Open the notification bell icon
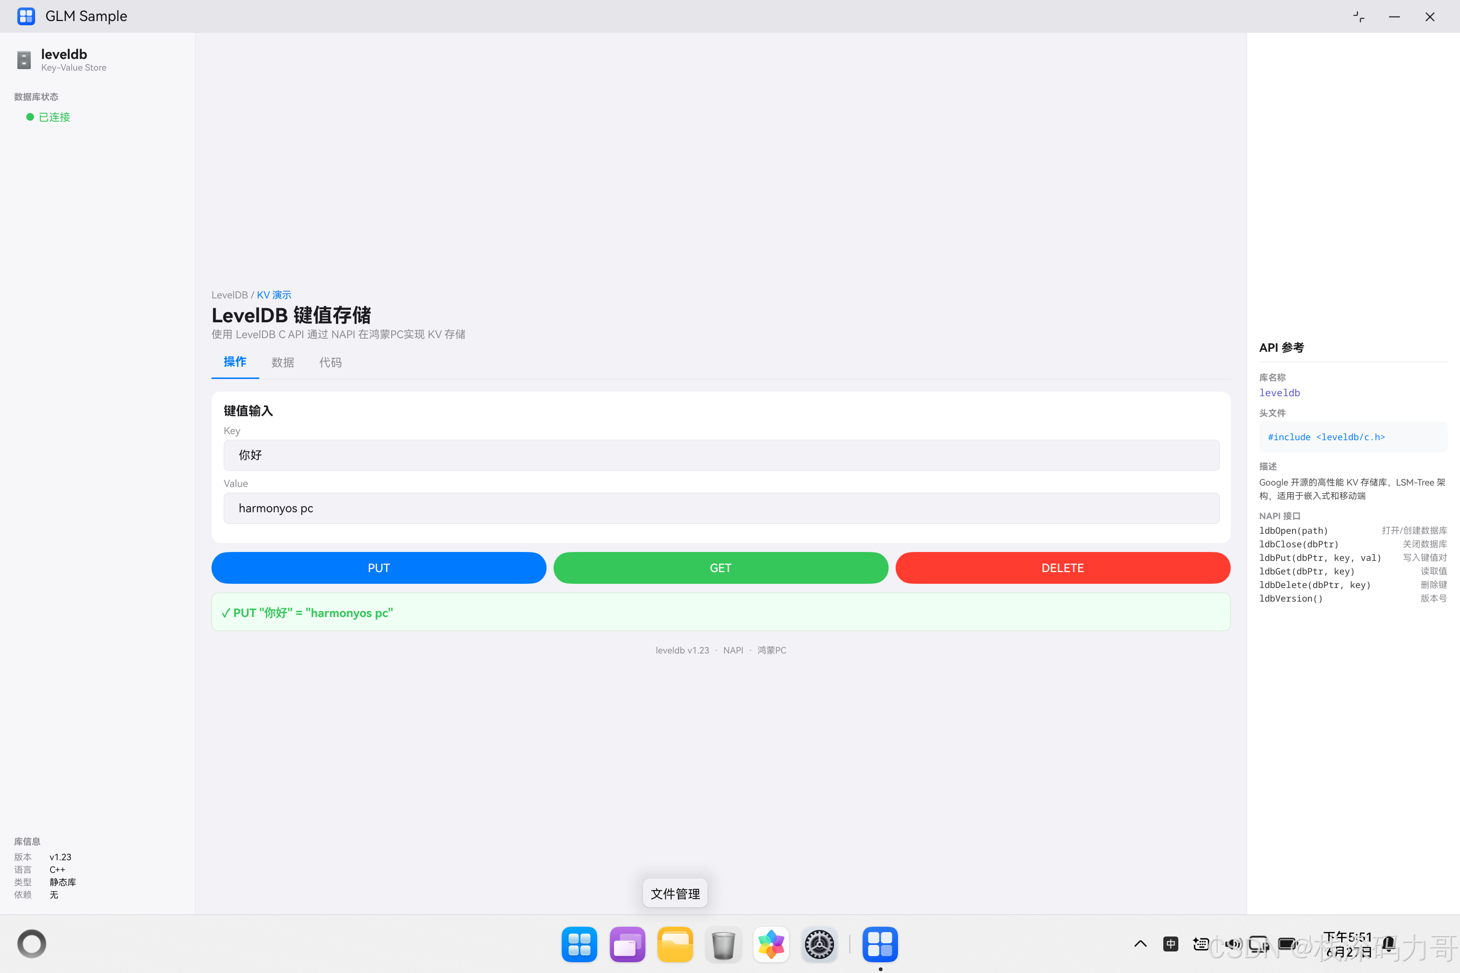The width and height of the screenshot is (1460, 973). point(1389,944)
